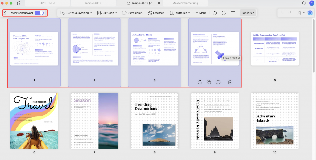Delete selected pages using toolbar trash icon
The image size is (316, 160).
pyautogui.click(x=233, y=13)
